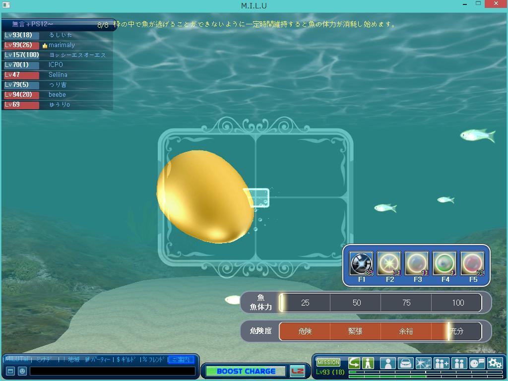The height and width of the screenshot is (381, 508).
Task: Switch to the #パーティー chat tab
Action: tap(98, 360)
